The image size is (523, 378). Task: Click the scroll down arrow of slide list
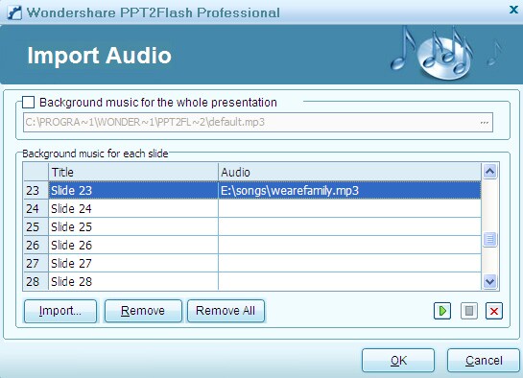pos(489,282)
